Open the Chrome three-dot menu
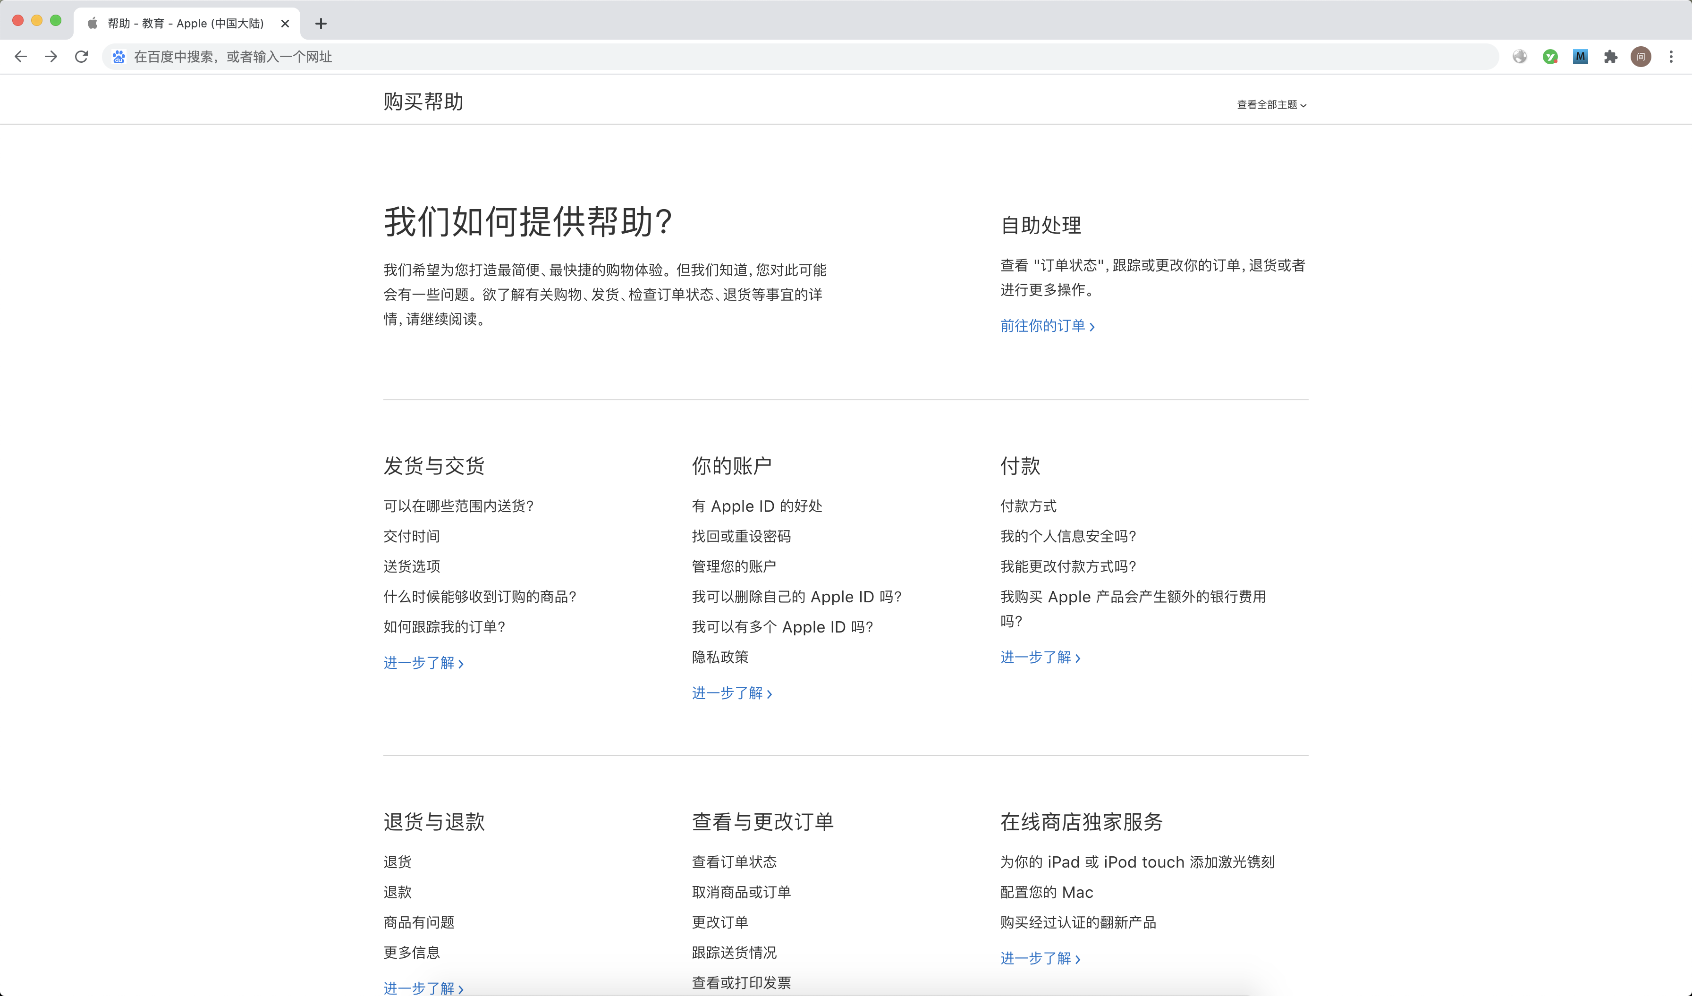 [x=1670, y=57]
